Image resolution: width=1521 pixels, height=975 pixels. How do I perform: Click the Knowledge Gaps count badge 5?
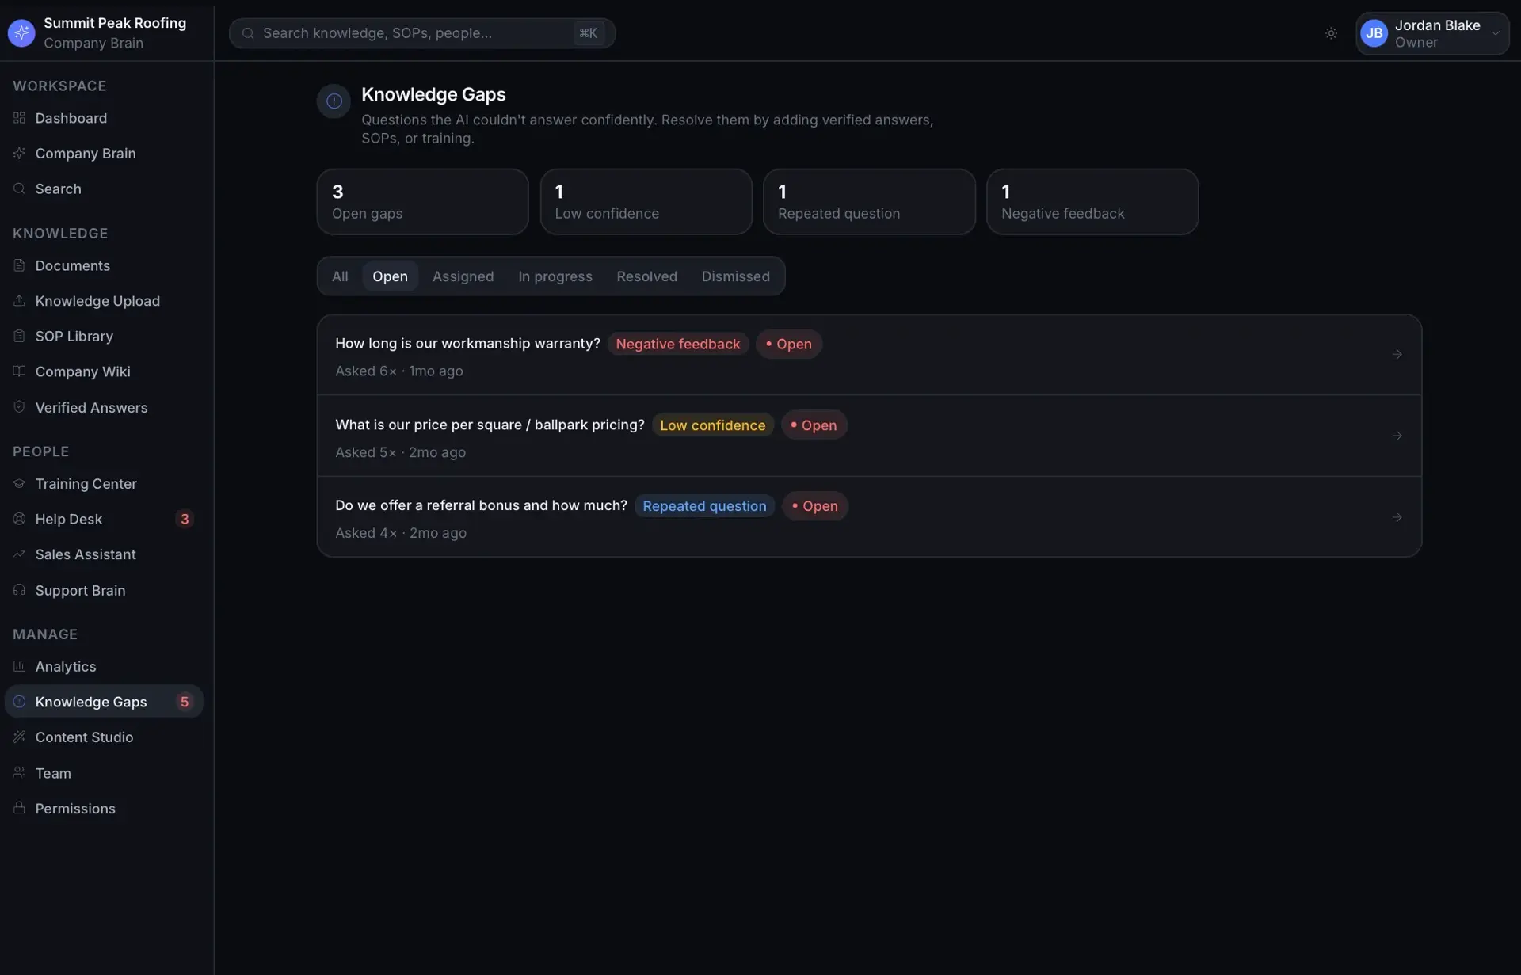[185, 702]
